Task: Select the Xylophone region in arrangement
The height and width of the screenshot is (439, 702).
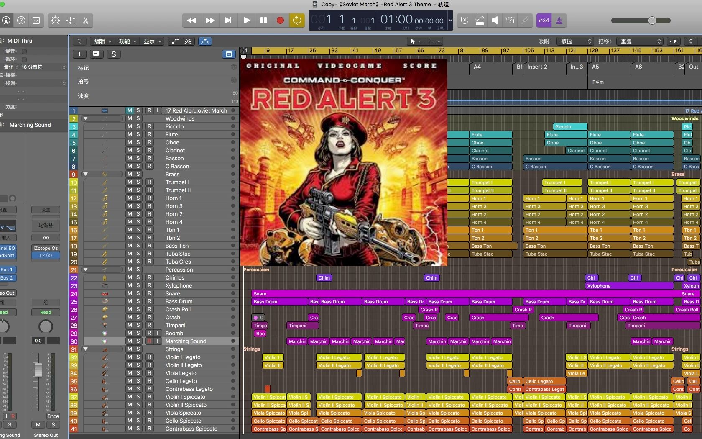Action: click(629, 286)
